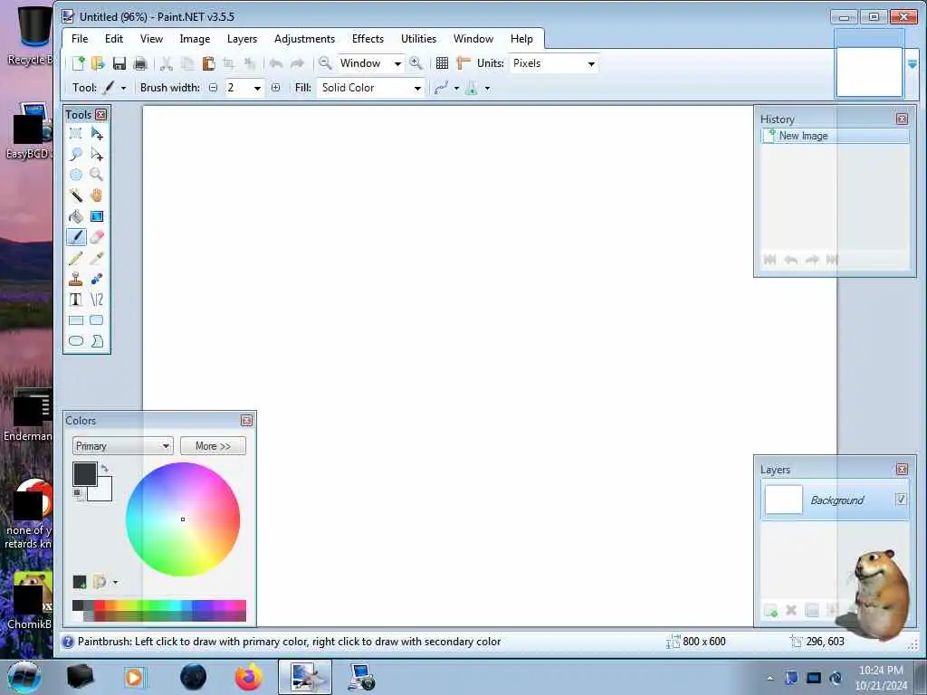927x695 pixels.
Task: Open the Effects menu
Action: click(368, 38)
